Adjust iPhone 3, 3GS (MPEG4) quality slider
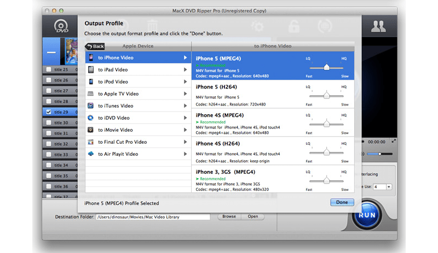The height and width of the screenshot is (253, 438). click(x=326, y=181)
